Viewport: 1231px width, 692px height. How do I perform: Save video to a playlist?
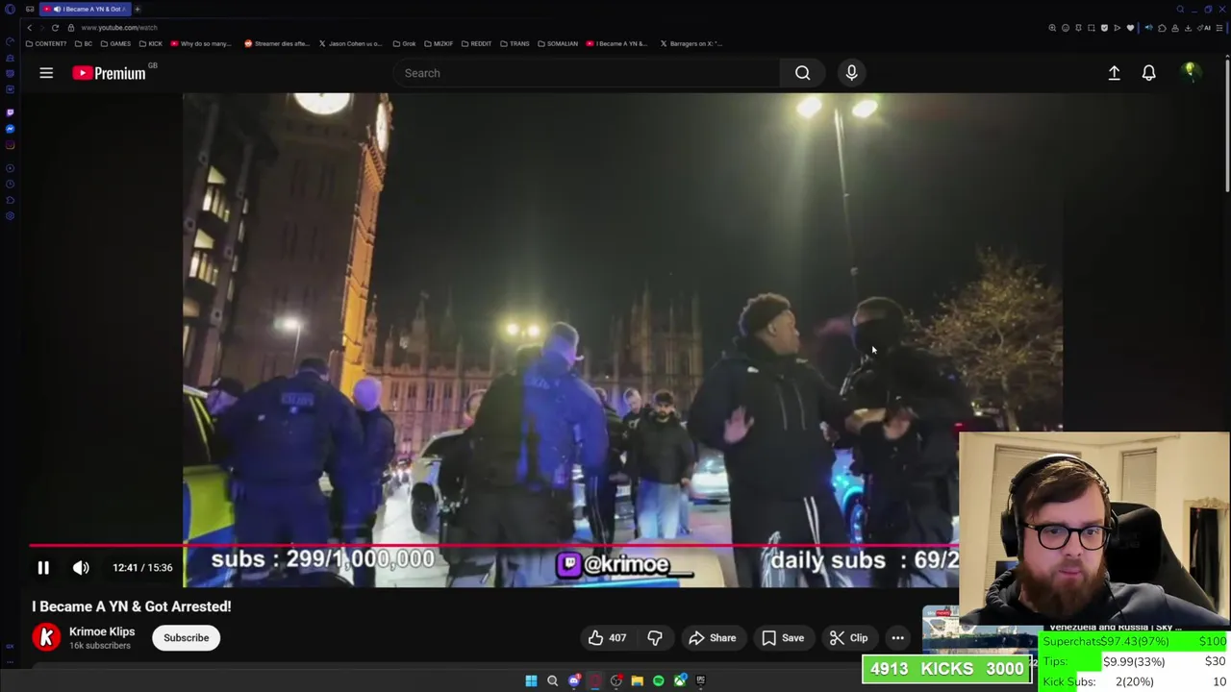click(783, 638)
